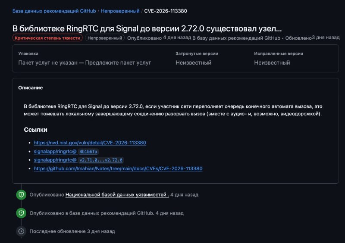
Task: Open the signalapp/ringrtc commit 4b1b6fa link
Action: tap(66, 152)
